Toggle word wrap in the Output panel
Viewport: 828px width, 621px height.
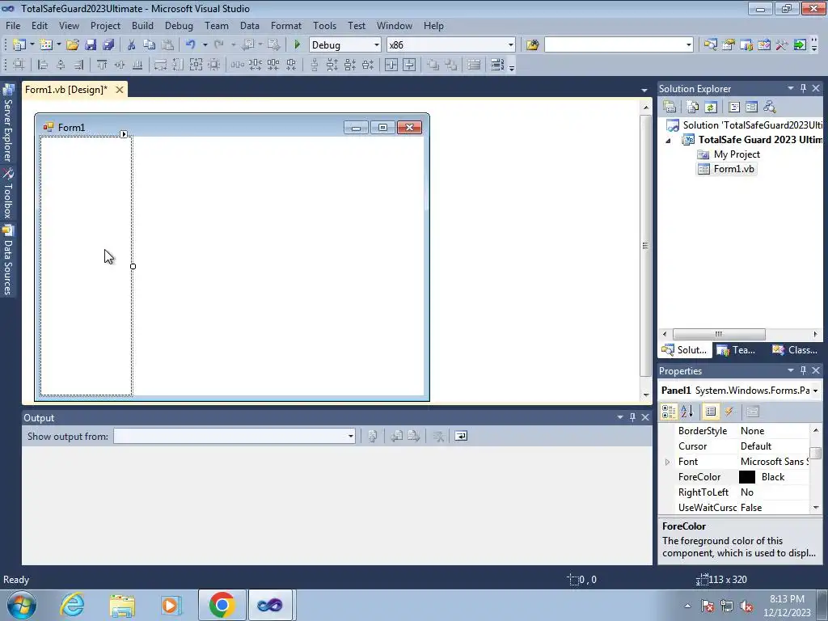point(461,436)
